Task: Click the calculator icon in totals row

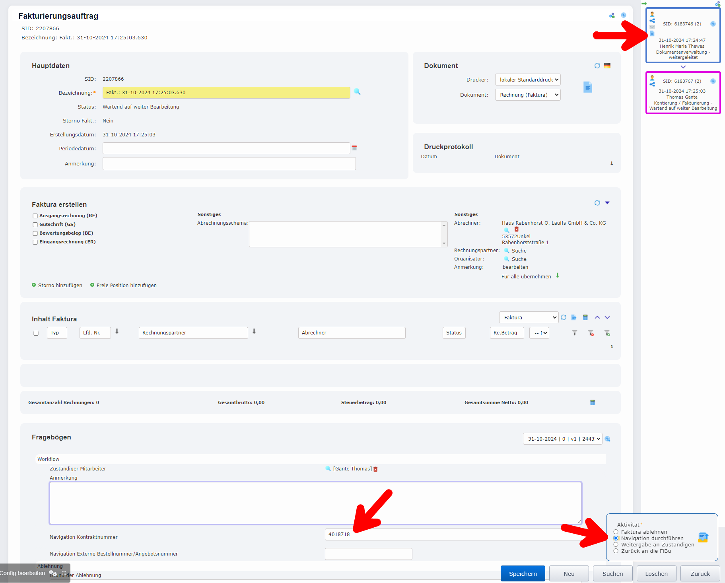Action: click(592, 402)
